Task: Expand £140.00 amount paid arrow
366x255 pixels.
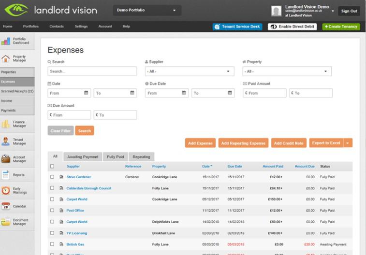Action: point(281,233)
